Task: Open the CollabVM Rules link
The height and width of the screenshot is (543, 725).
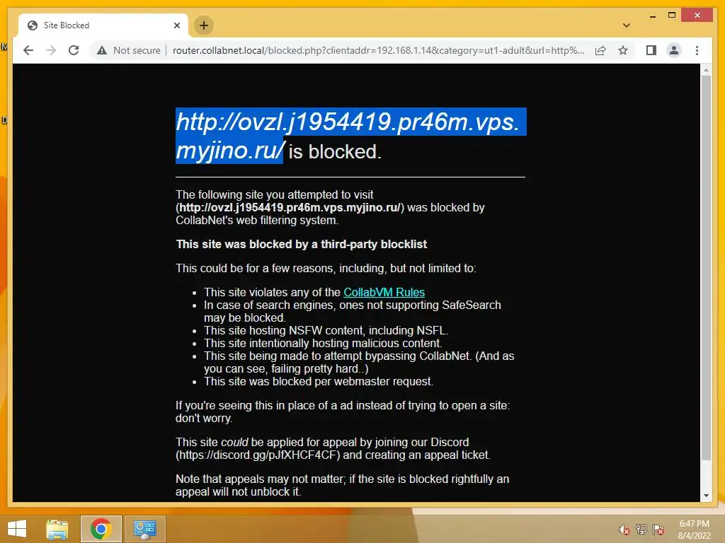Action: point(384,292)
